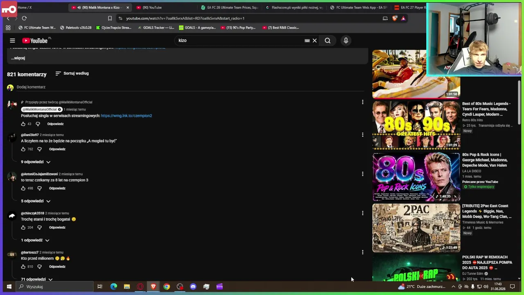Click the address bar URL
This screenshot has height=295, width=524.
point(185,18)
